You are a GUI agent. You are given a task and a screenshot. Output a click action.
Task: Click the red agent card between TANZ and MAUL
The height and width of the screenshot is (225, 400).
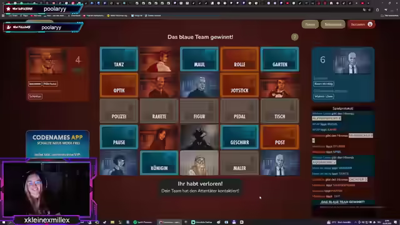click(x=159, y=59)
